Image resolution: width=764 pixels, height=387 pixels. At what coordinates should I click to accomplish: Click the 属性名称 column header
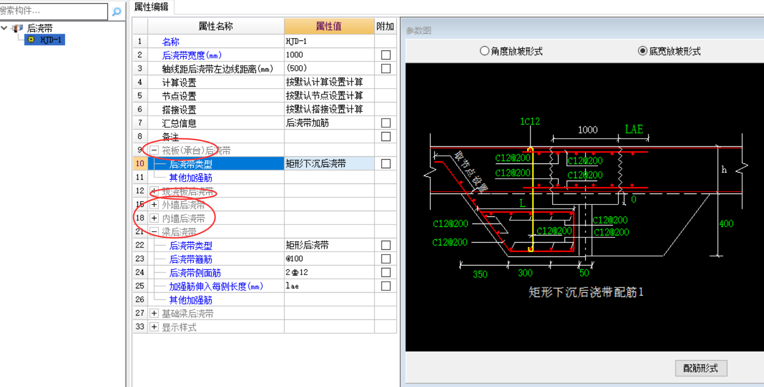[216, 26]
